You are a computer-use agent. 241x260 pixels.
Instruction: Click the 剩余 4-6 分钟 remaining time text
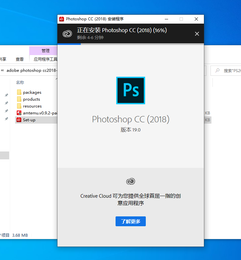pos(90,37)
